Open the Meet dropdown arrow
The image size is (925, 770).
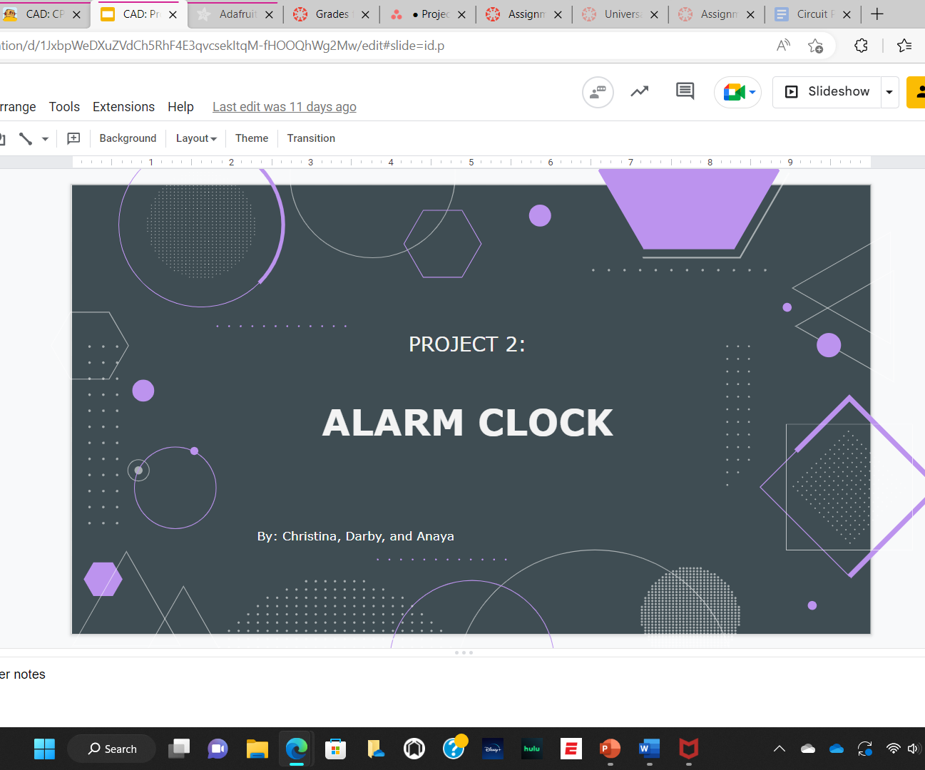point(752,92)
